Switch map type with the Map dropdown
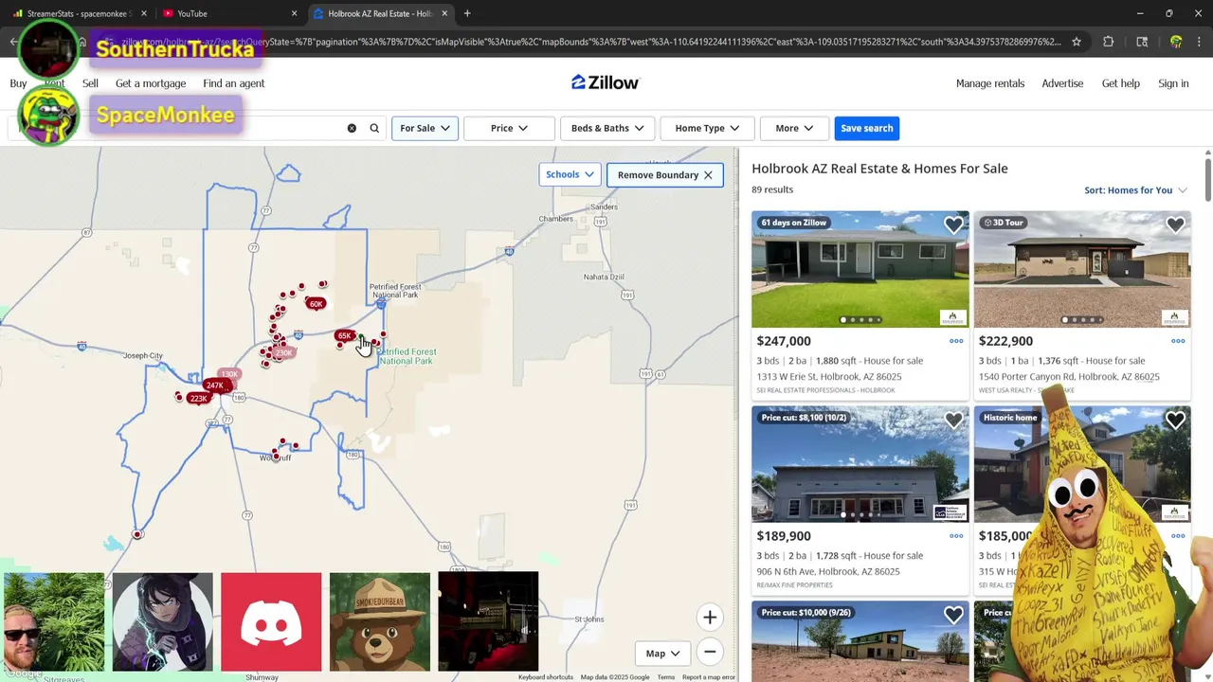Viewport: 1213px width, 682px height. 662,654
